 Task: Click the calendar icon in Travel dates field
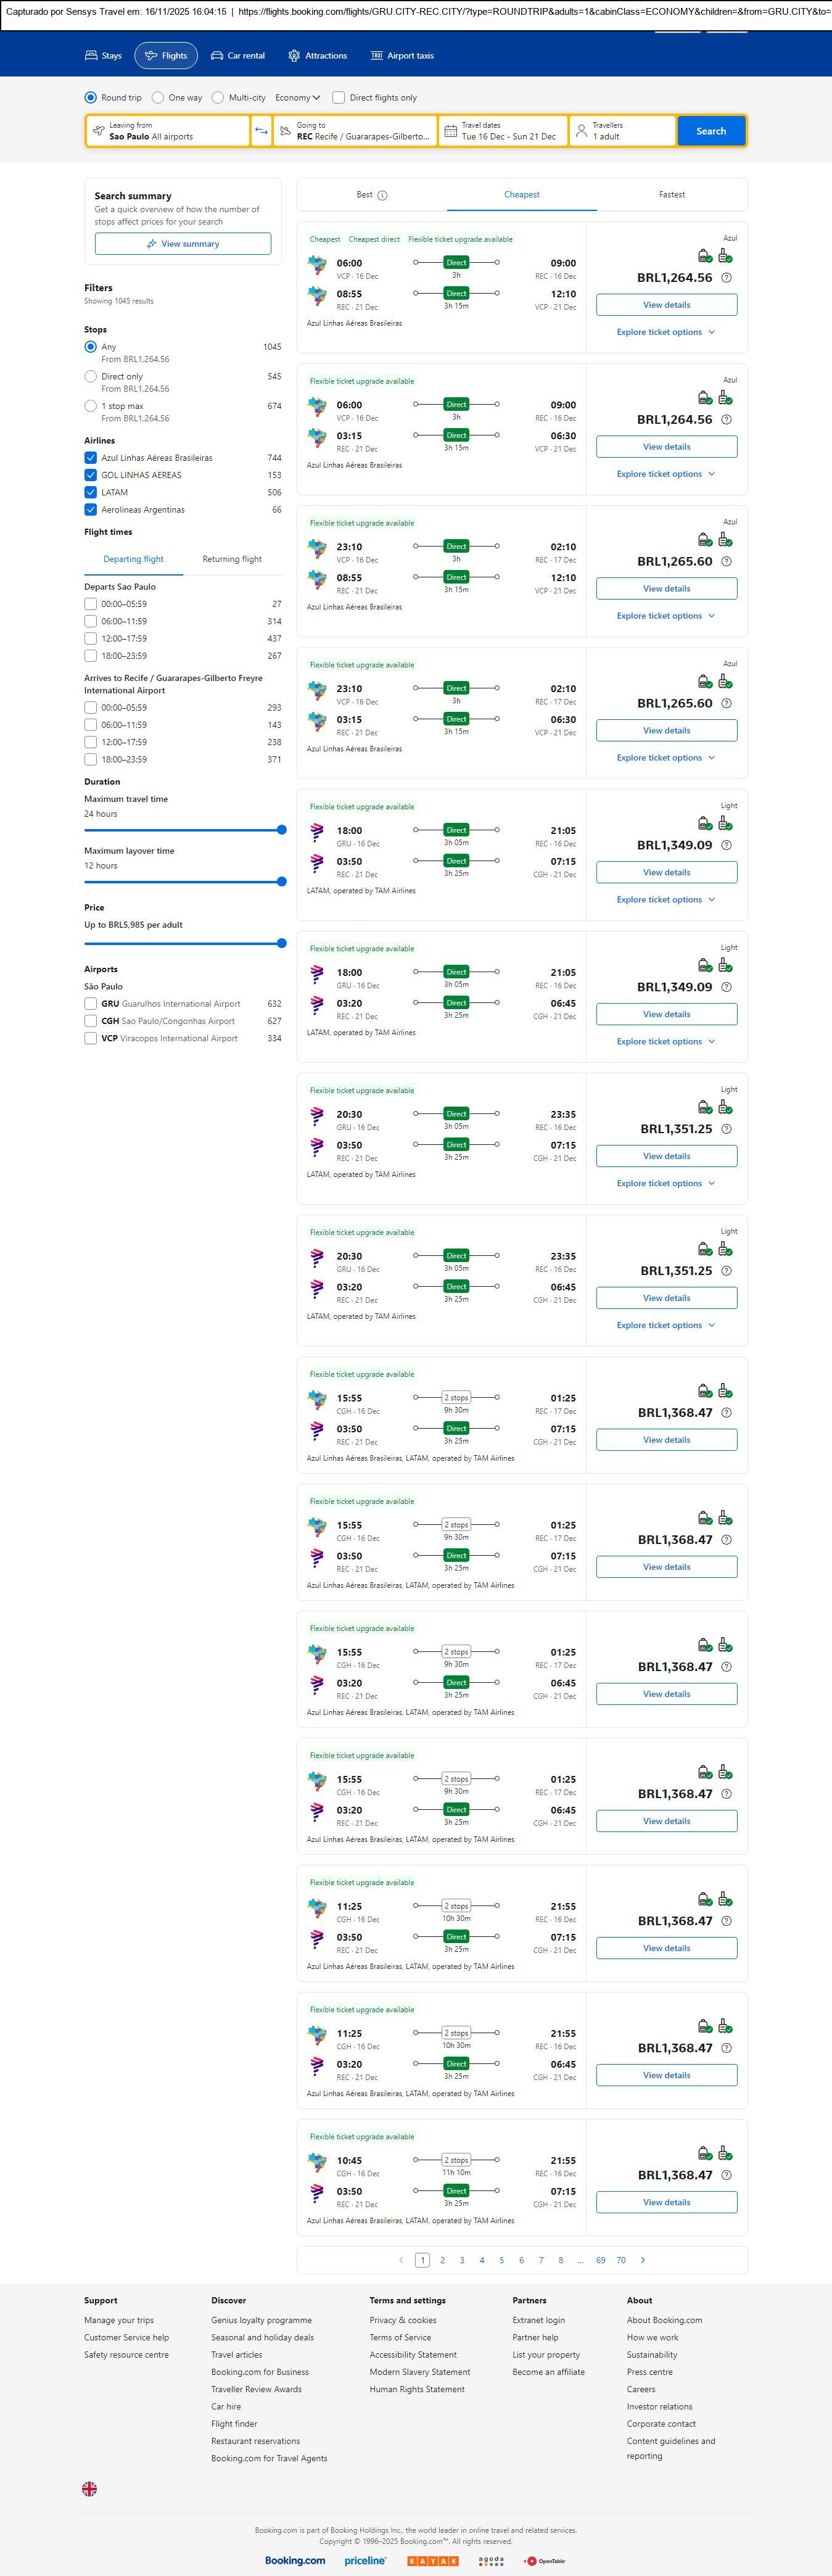[451, 131]
